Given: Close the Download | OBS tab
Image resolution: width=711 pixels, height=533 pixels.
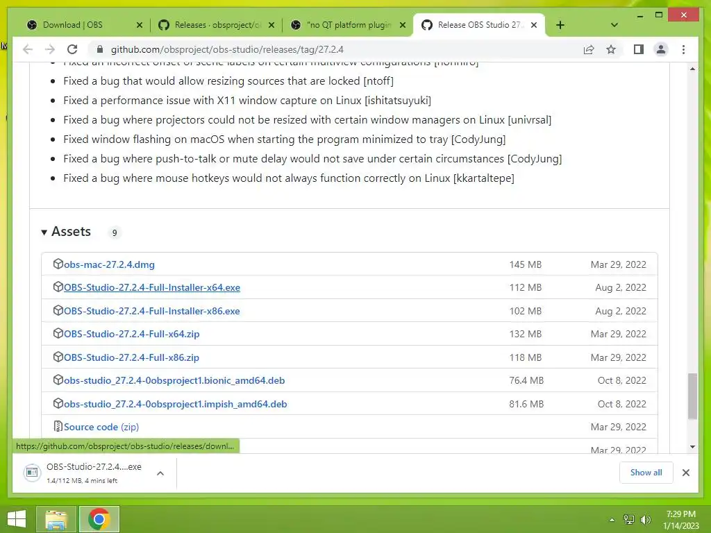Looking at the screenshot, I should click(140, 25).
